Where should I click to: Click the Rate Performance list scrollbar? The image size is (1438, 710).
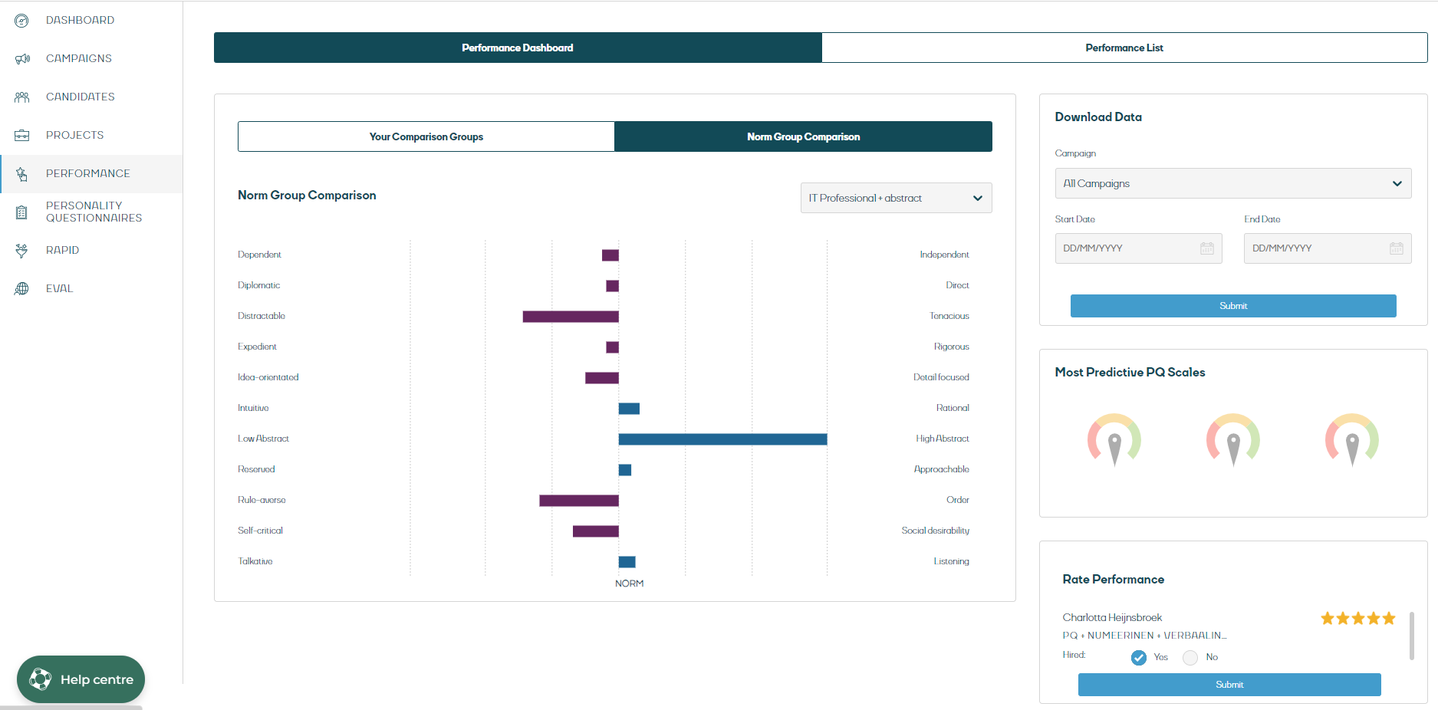tap(1411, 636)
